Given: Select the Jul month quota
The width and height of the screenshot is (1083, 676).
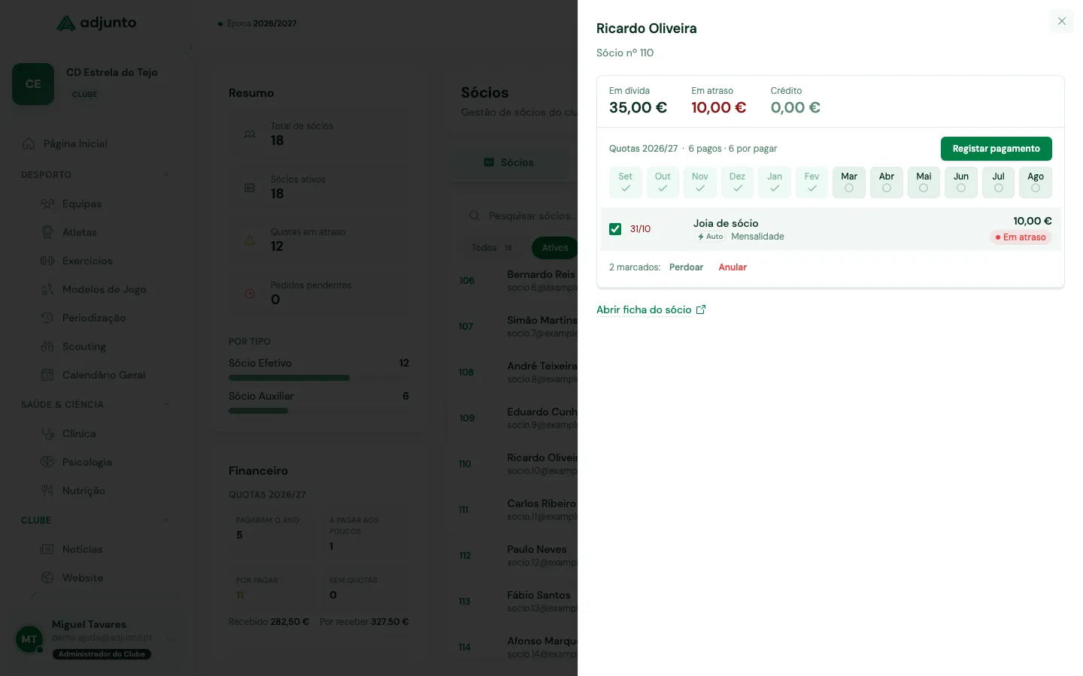Looking at the screenshot, I should point(998,183).
